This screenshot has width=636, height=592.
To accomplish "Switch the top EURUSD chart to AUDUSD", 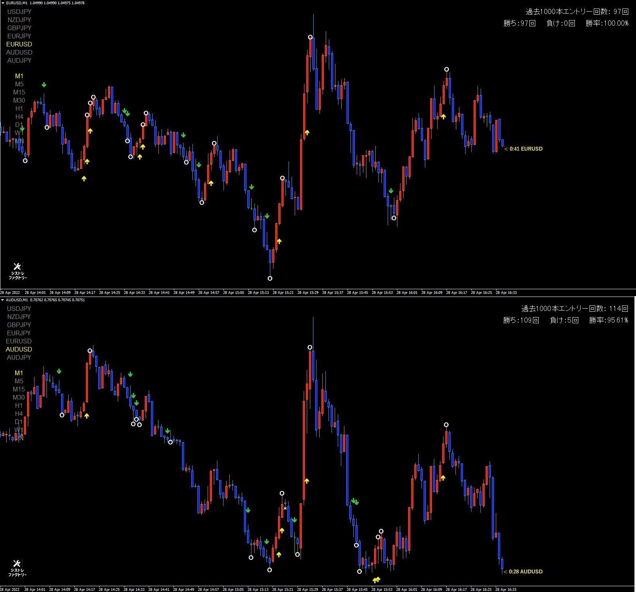I will 19,52.
